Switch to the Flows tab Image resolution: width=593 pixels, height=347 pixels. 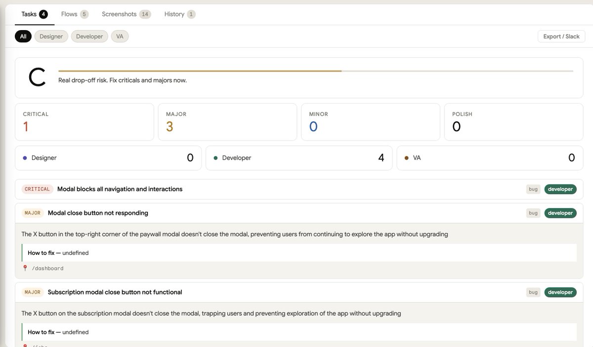pos(74,14)
